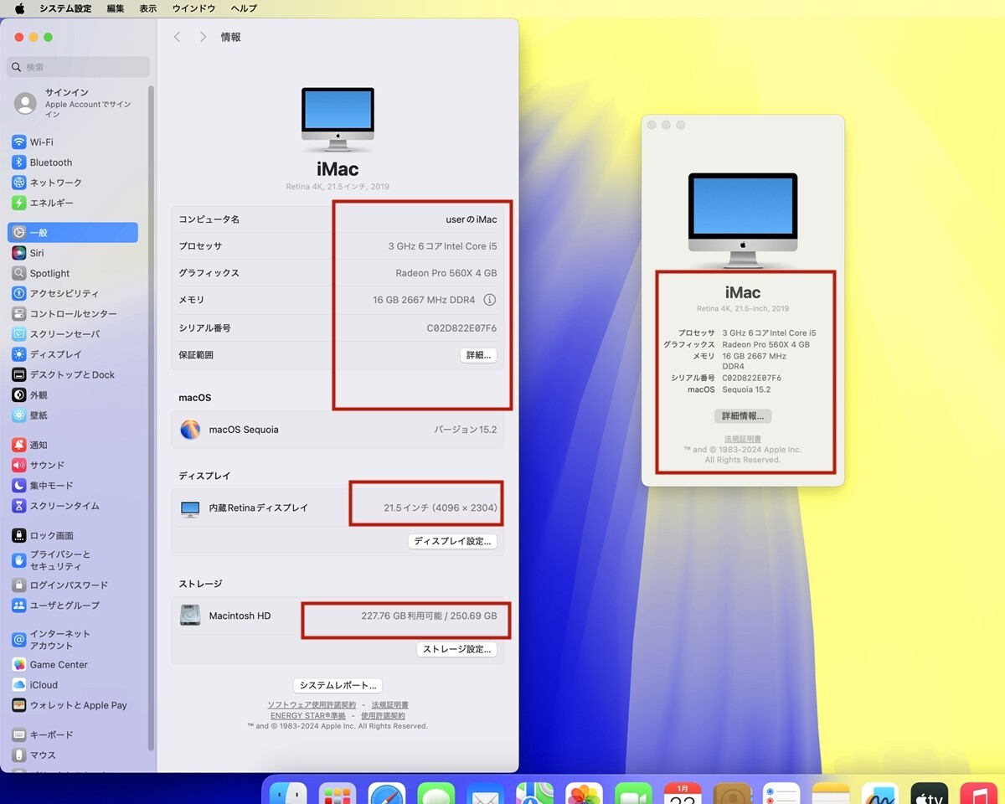Screen dimensions: 1005x804
Task: Open デスクトップとDock settings
Action: tap(73, 374)
